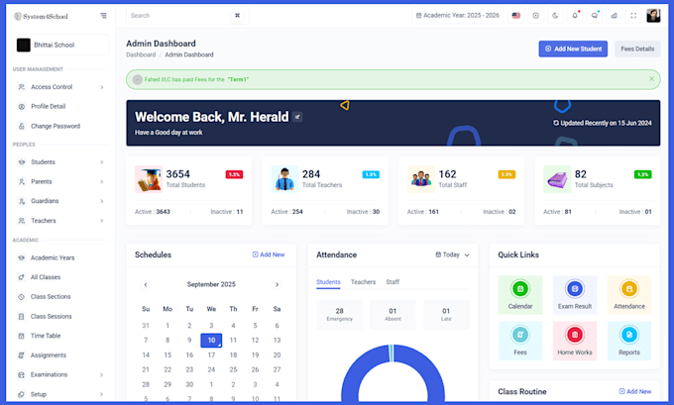Expand Parents sidebar menu
The height and width of the screenshot is (405, 674).
click(x=60, y=181)
